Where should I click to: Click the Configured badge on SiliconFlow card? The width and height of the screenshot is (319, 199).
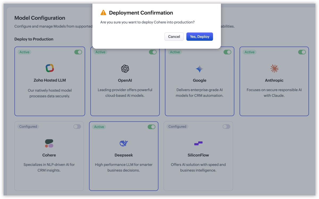[177, 127]
